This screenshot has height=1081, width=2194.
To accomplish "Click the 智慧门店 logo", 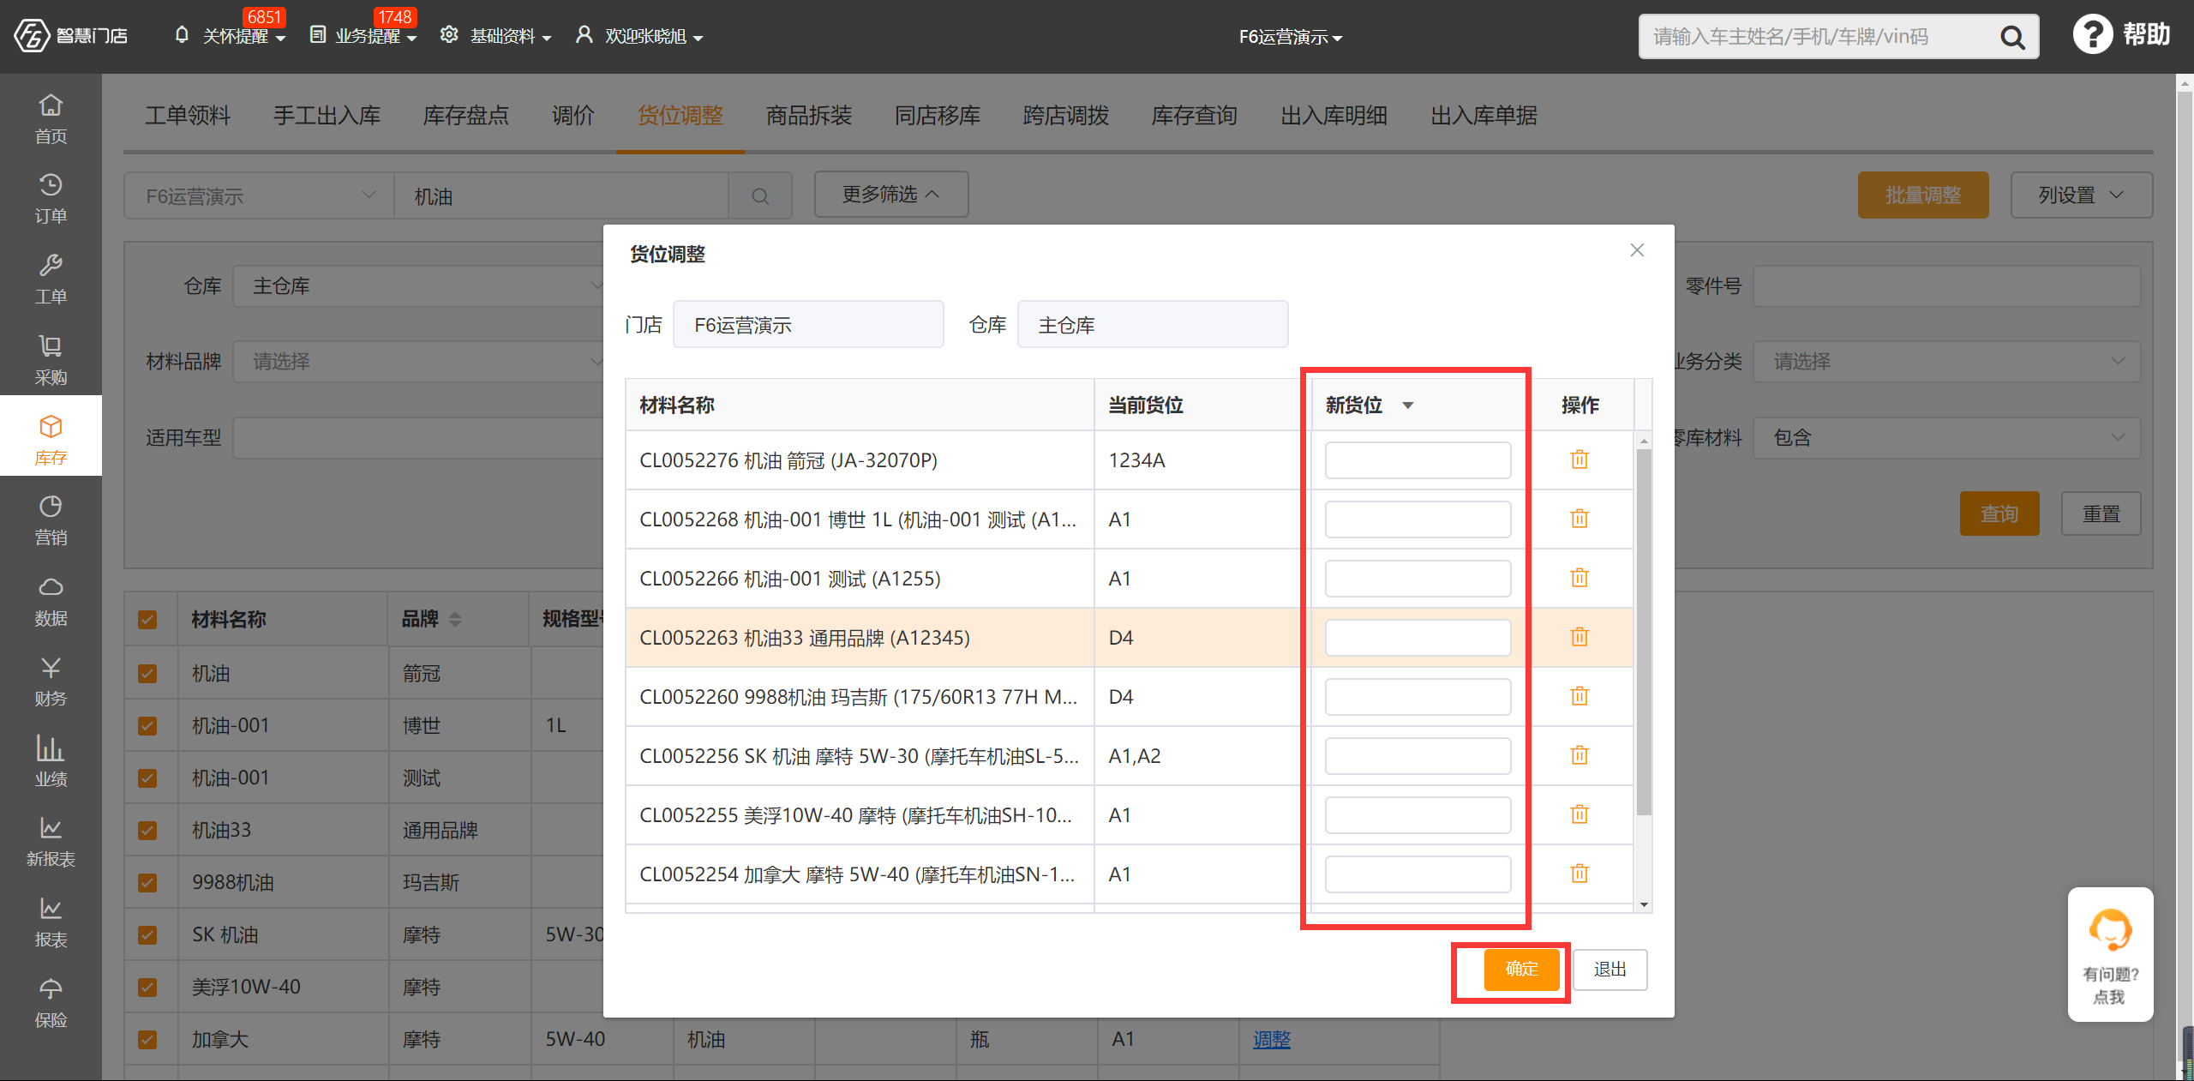I will click(71, 36).
